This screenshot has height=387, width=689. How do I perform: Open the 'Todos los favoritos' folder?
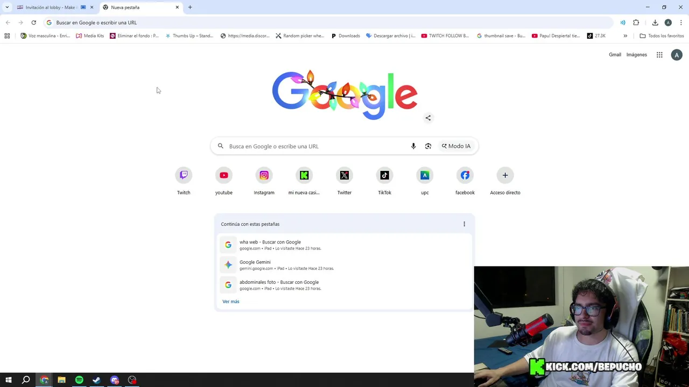coord(662,36)
